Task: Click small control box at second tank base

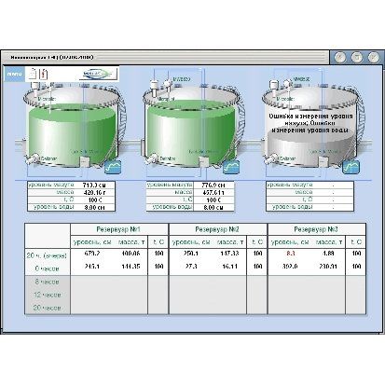Action: [203, 162]
